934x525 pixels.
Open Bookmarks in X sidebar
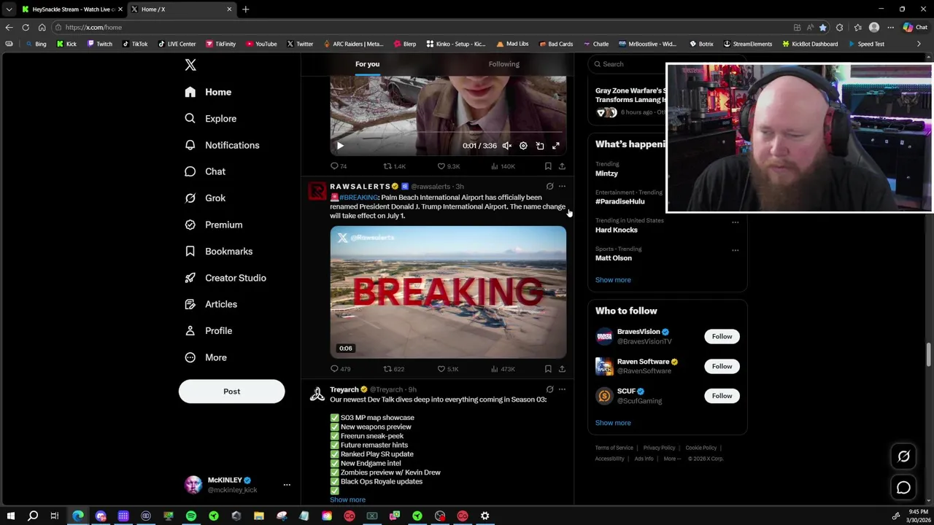[x=219, y=251]
